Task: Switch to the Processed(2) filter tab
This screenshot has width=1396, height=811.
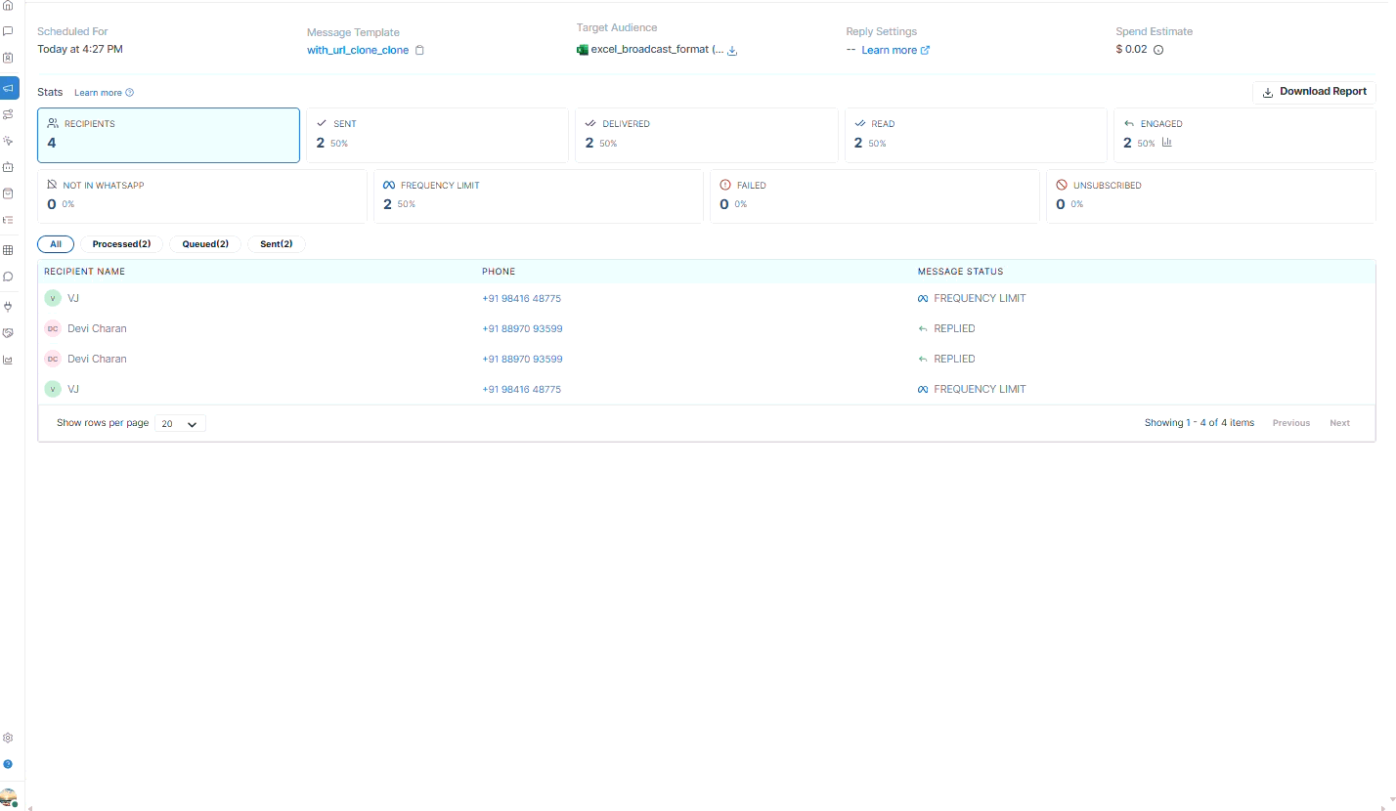Action: tap(121, 244)
